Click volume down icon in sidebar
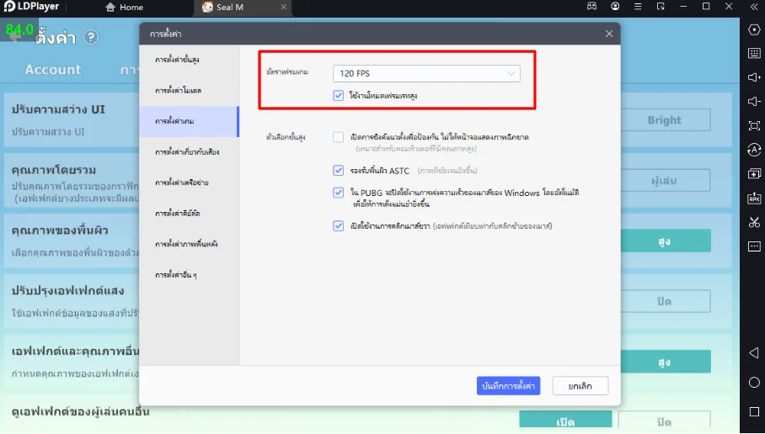 [754, 101]
